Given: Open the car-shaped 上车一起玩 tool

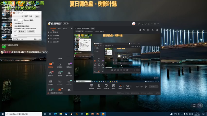Looking at the screenshot, I should [69, 74].
